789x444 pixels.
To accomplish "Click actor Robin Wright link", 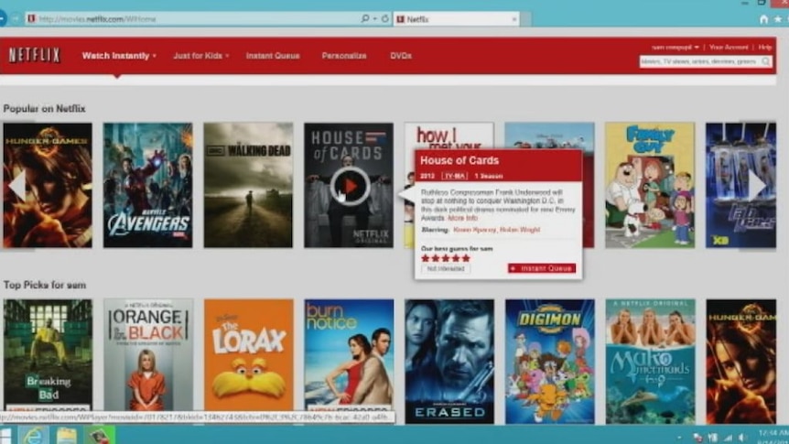I will coord(520,230).
